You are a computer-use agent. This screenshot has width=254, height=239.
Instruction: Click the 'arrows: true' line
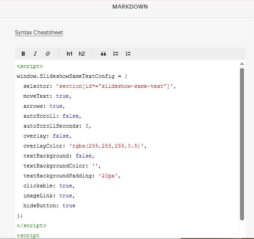(x=44, y=106)
